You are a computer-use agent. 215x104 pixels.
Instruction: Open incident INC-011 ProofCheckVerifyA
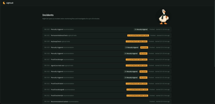(107, 96)
